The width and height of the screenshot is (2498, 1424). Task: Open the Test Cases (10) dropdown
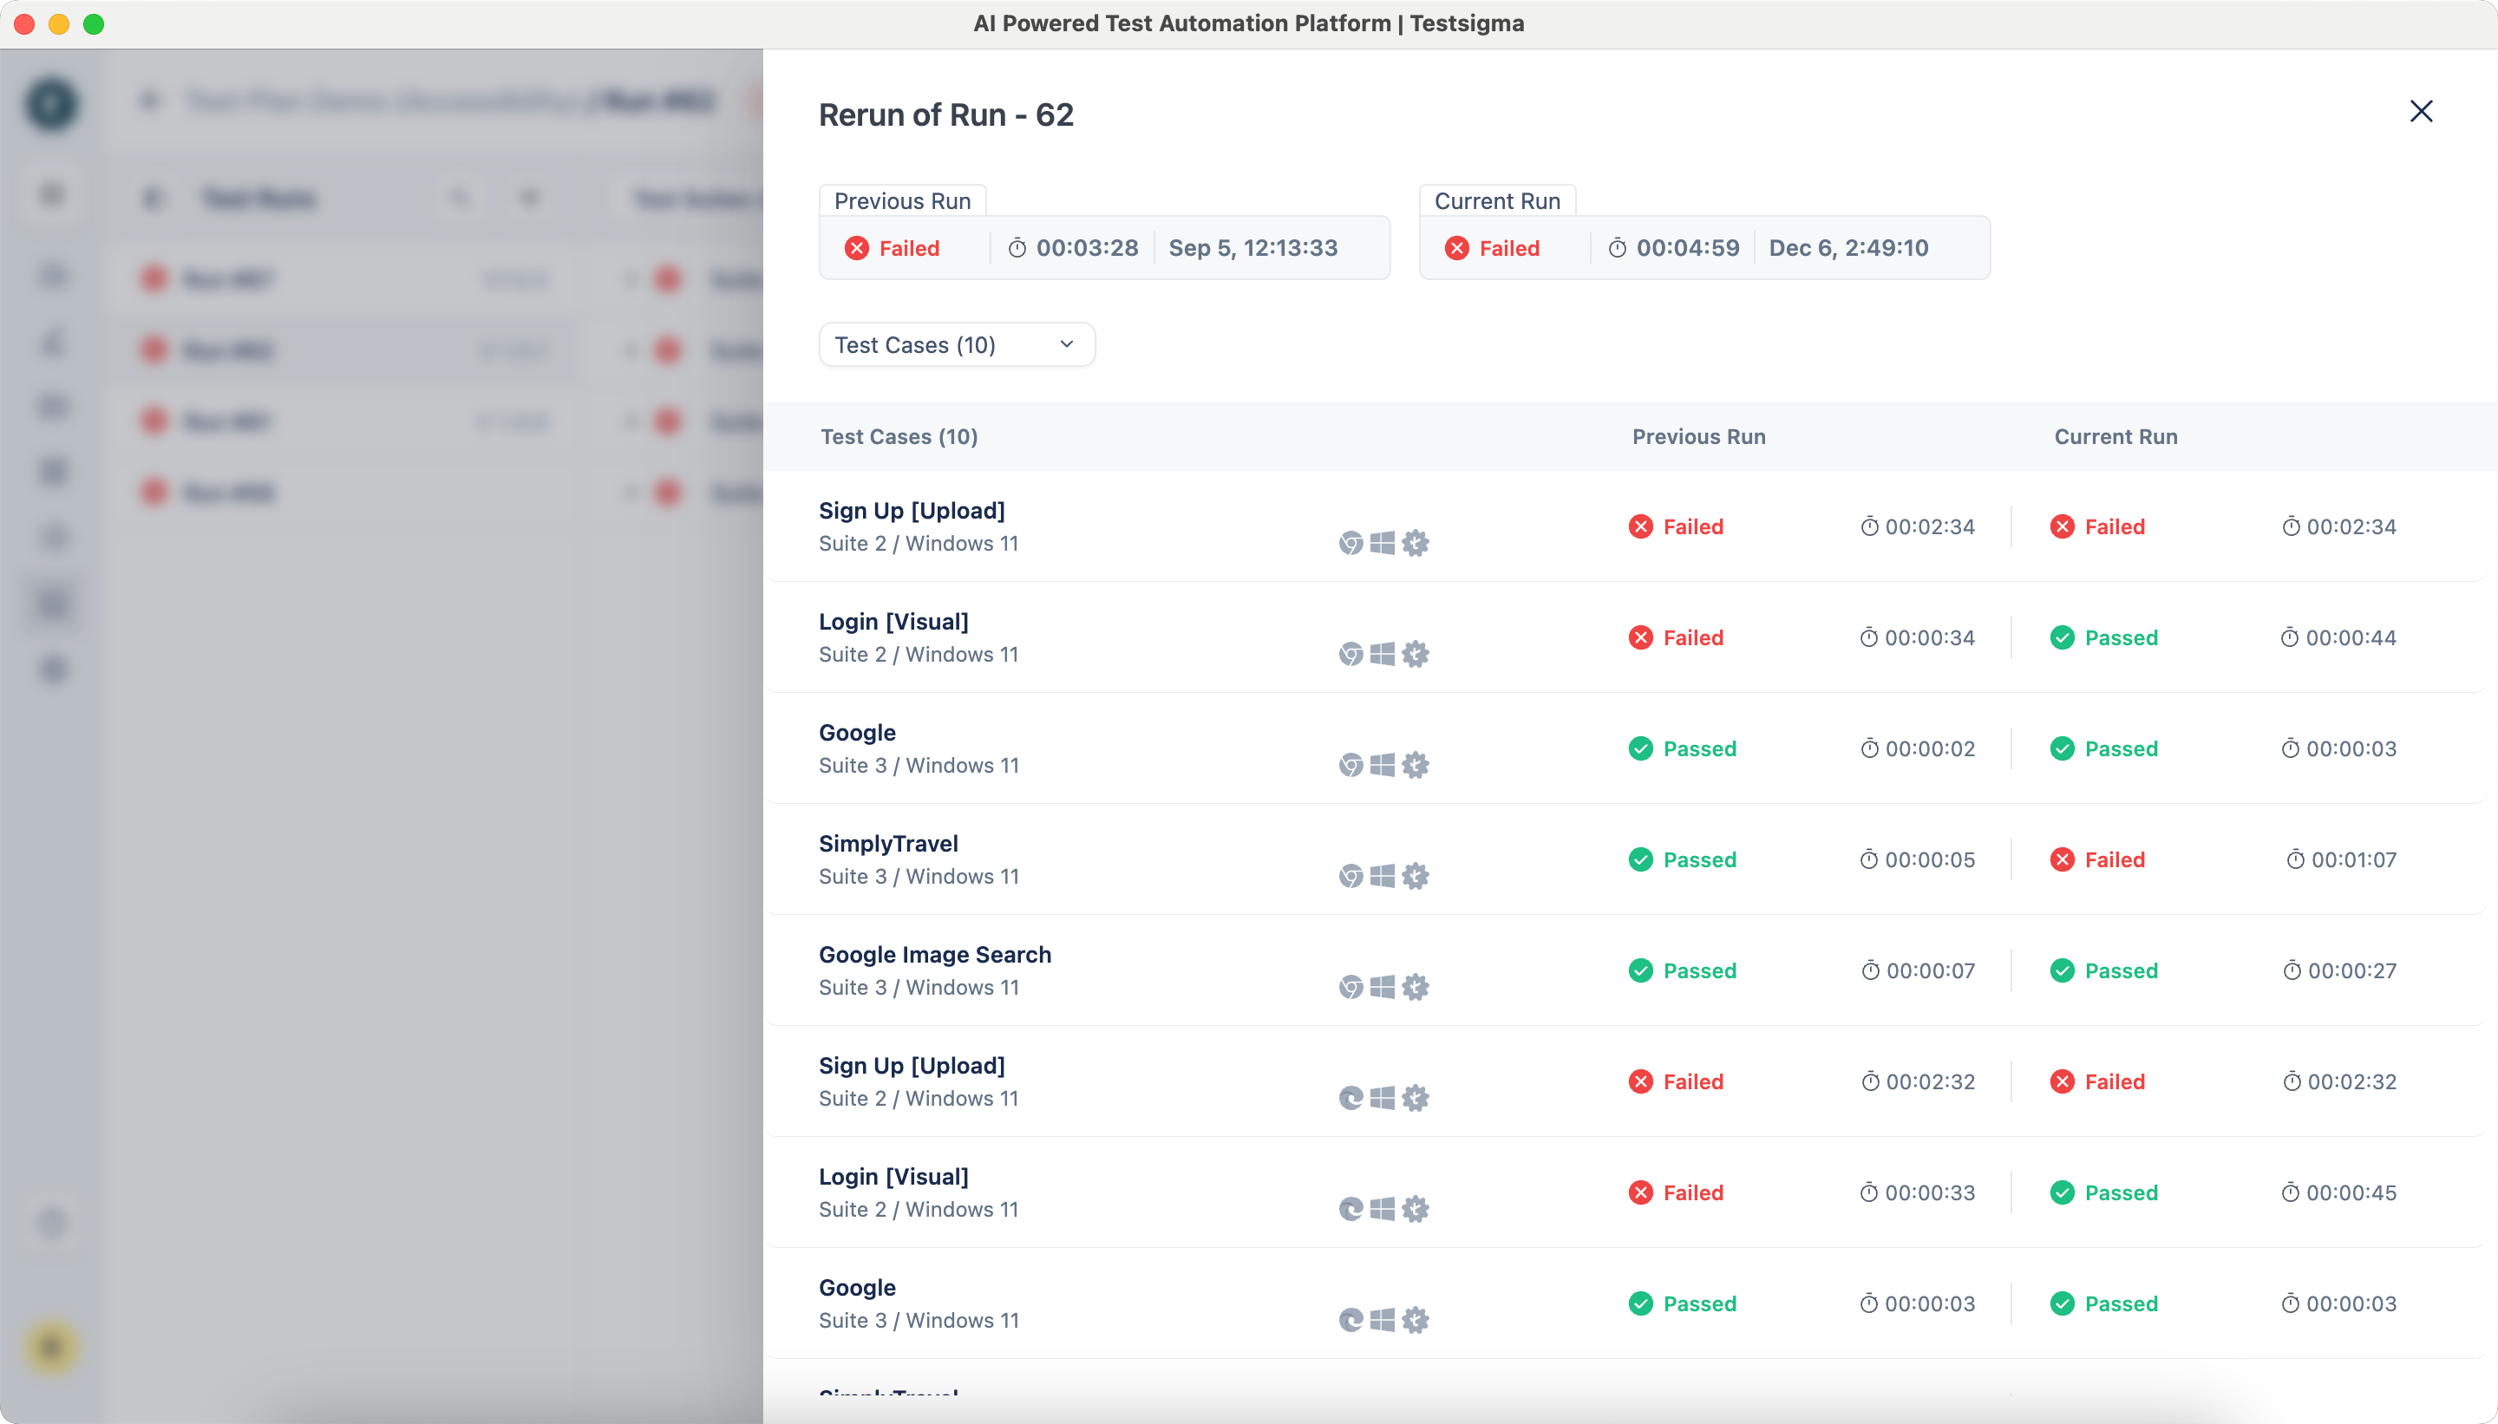(956, 345)
